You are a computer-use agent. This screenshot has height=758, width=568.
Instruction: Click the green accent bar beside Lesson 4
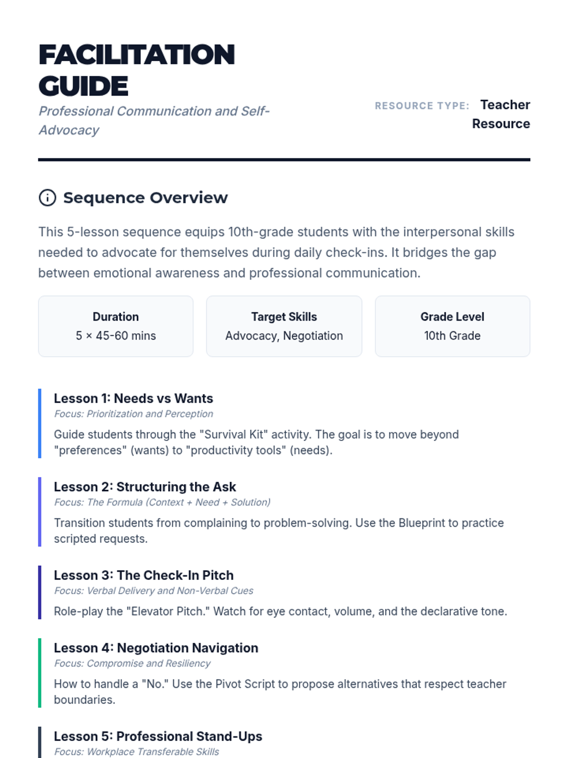coord(40,673)
